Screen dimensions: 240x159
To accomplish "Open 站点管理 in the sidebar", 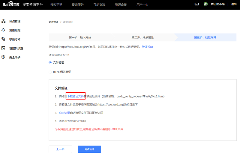I will pos(15,21).
